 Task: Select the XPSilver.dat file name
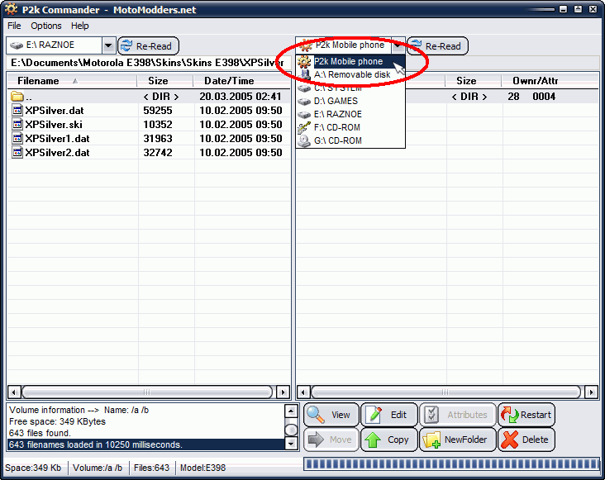click(55, 111)
